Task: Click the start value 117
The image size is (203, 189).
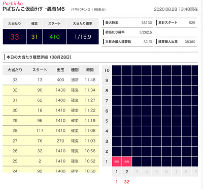Action: click(40, 130)
